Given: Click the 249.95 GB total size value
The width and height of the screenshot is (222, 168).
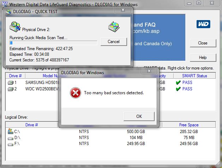Looking at the screenshot, I should 136,144.
